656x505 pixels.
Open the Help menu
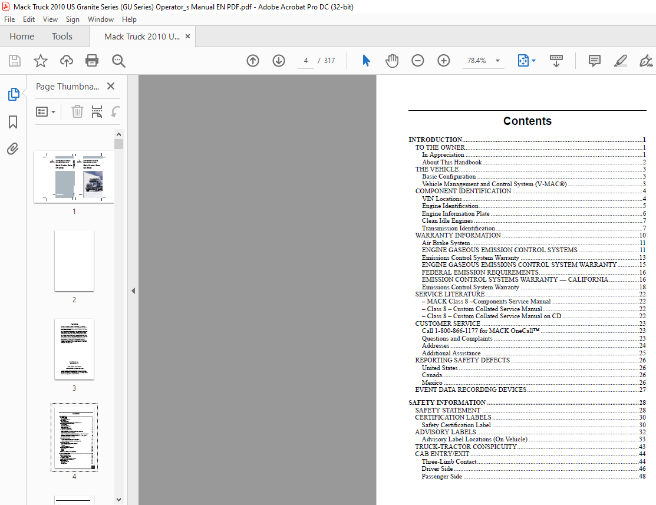click(129, 19)
